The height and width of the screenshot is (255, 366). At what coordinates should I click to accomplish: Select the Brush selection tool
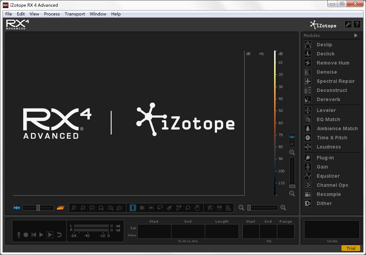169,208
